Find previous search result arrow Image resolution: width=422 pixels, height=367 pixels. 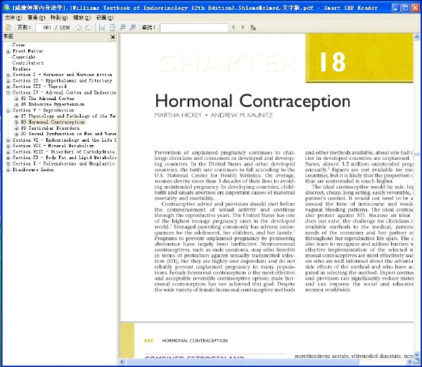tap(234, 27)
